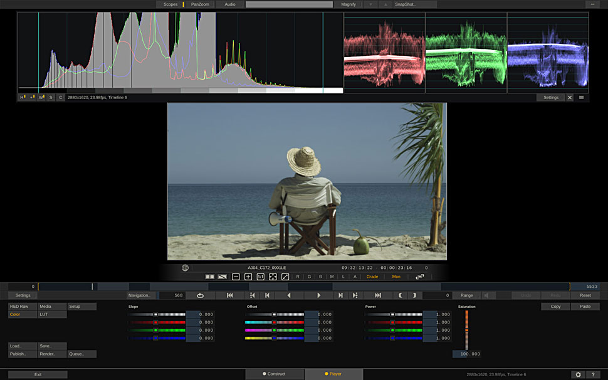
Task: Toggle the R channel view
Action: [x=298, y=277]
